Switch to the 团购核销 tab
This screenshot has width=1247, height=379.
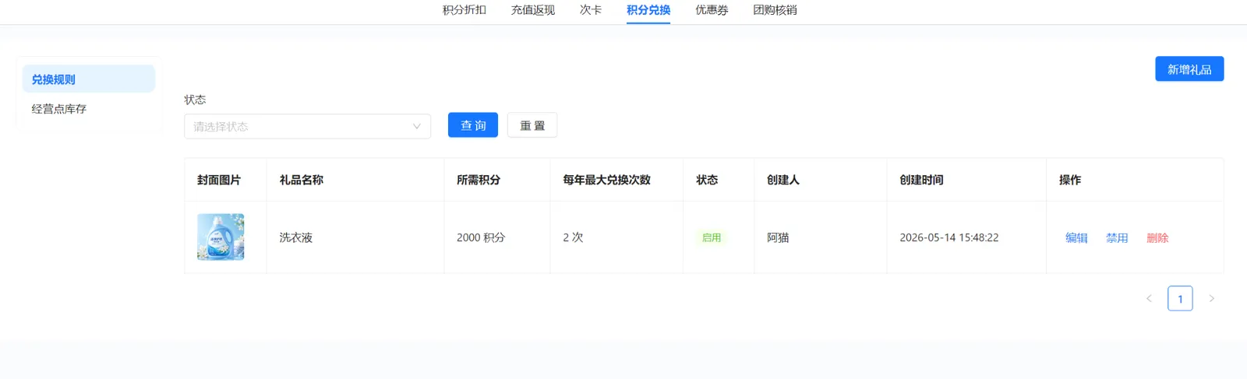click(775, 10)
